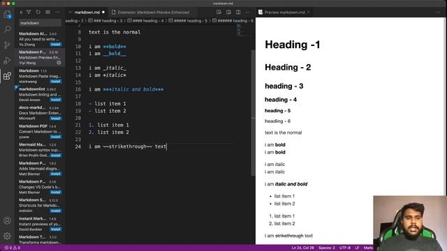Select Markdown Preview Enhanced extension list item
This screenshot has width=447, height=251.
tap(40, 57)
